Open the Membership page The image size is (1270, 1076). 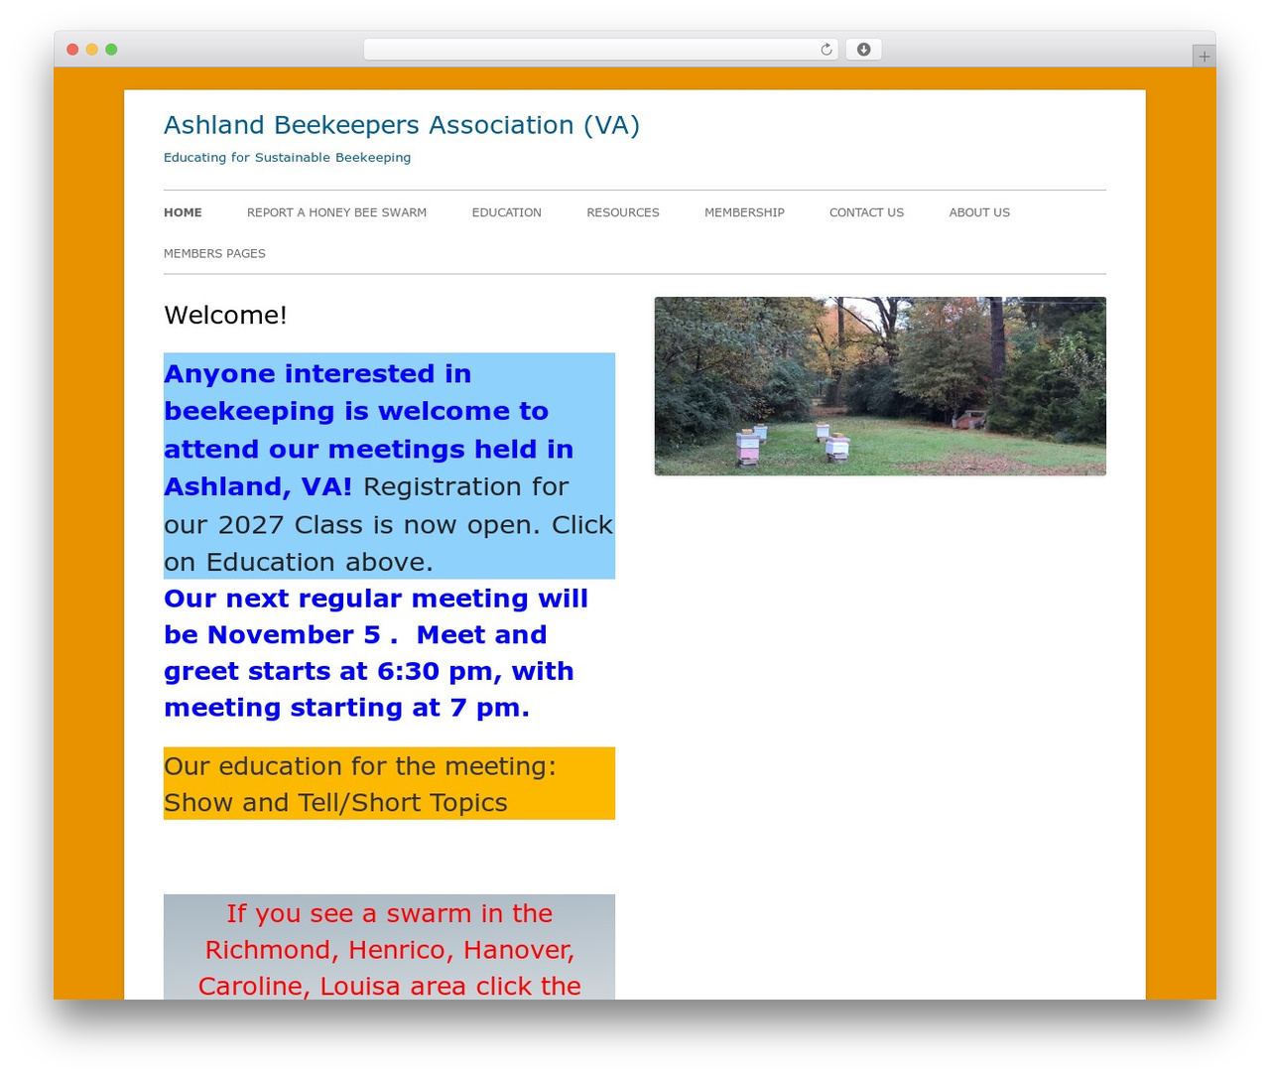point(744,212)
